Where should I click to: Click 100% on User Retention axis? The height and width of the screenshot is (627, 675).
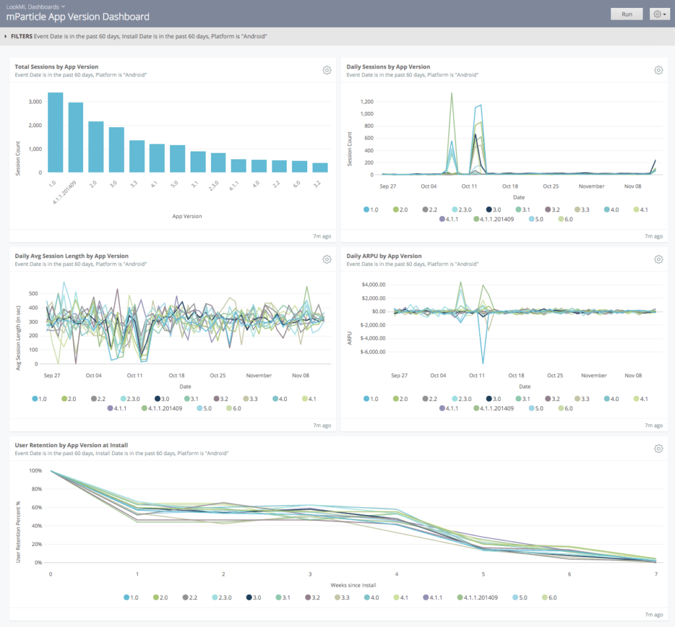[x=36, y=470]
